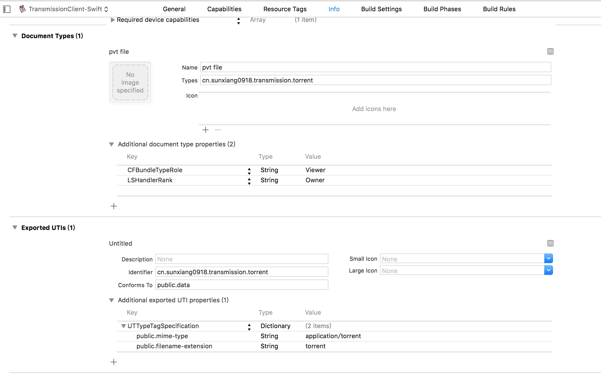Screen dimensions: 601x378
Task: Click the minus button under icons list
Action: tap(218, 130)
